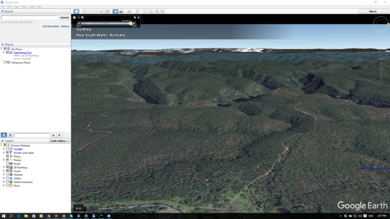Expand the 3D Buildings layer node
This screenshot has width=390, height=219.
4,167
